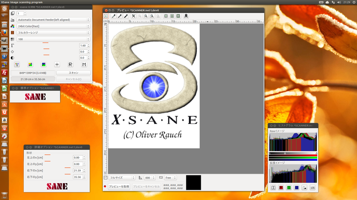357x200 pixels.
Task: Click the R restore enhancement button
Action: click(70, 64)
